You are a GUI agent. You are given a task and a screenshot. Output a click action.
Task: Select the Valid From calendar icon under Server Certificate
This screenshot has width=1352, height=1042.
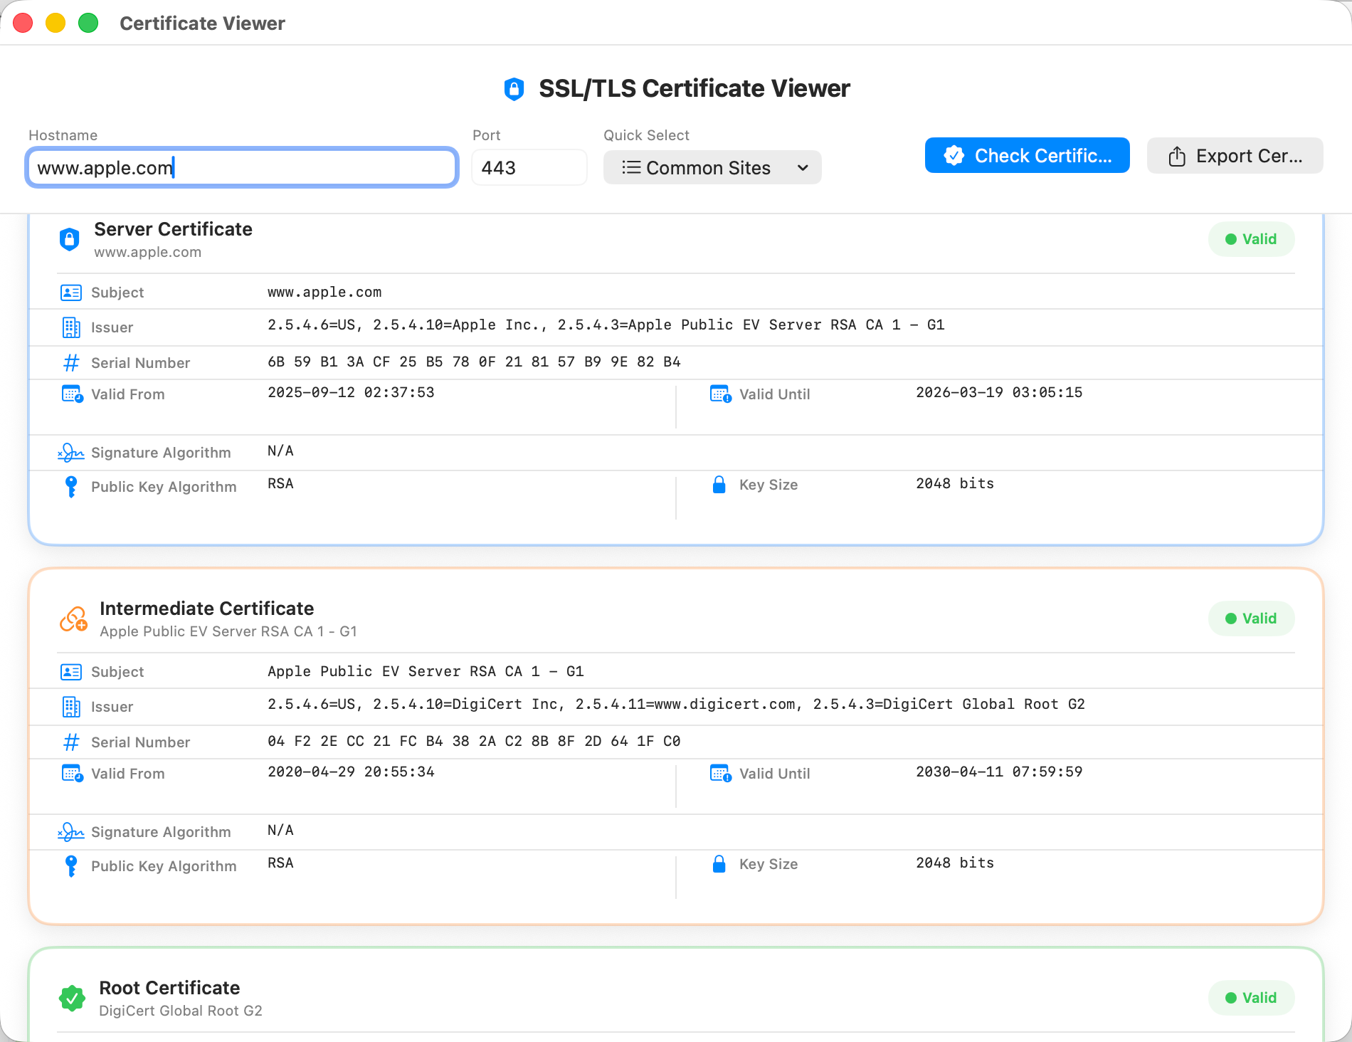pyautogui.click(x=70, y=393)
